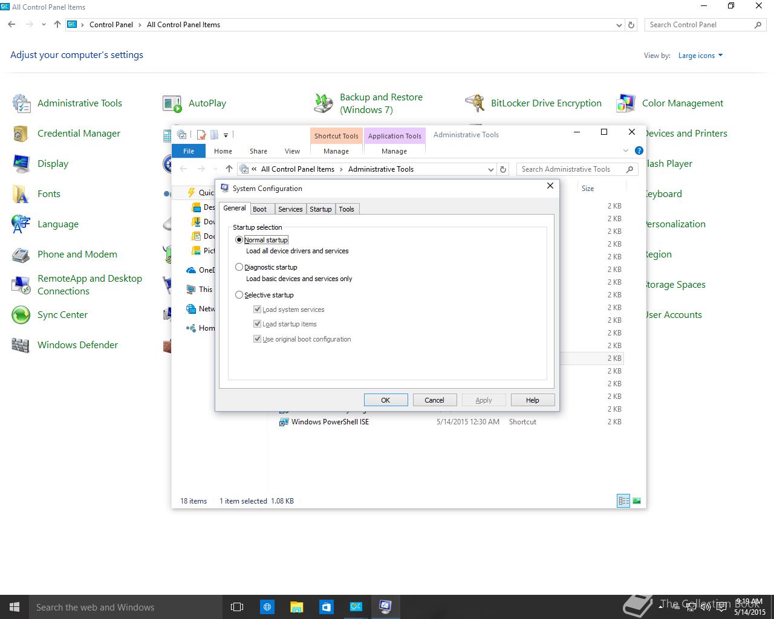Click the Start button on taskbar

tap(15, 607)
